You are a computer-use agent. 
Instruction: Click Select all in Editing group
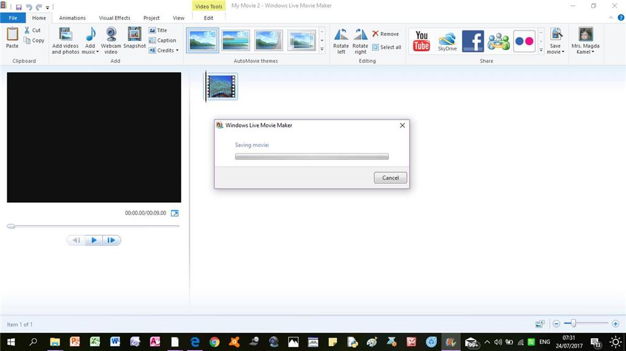point(386,47)
